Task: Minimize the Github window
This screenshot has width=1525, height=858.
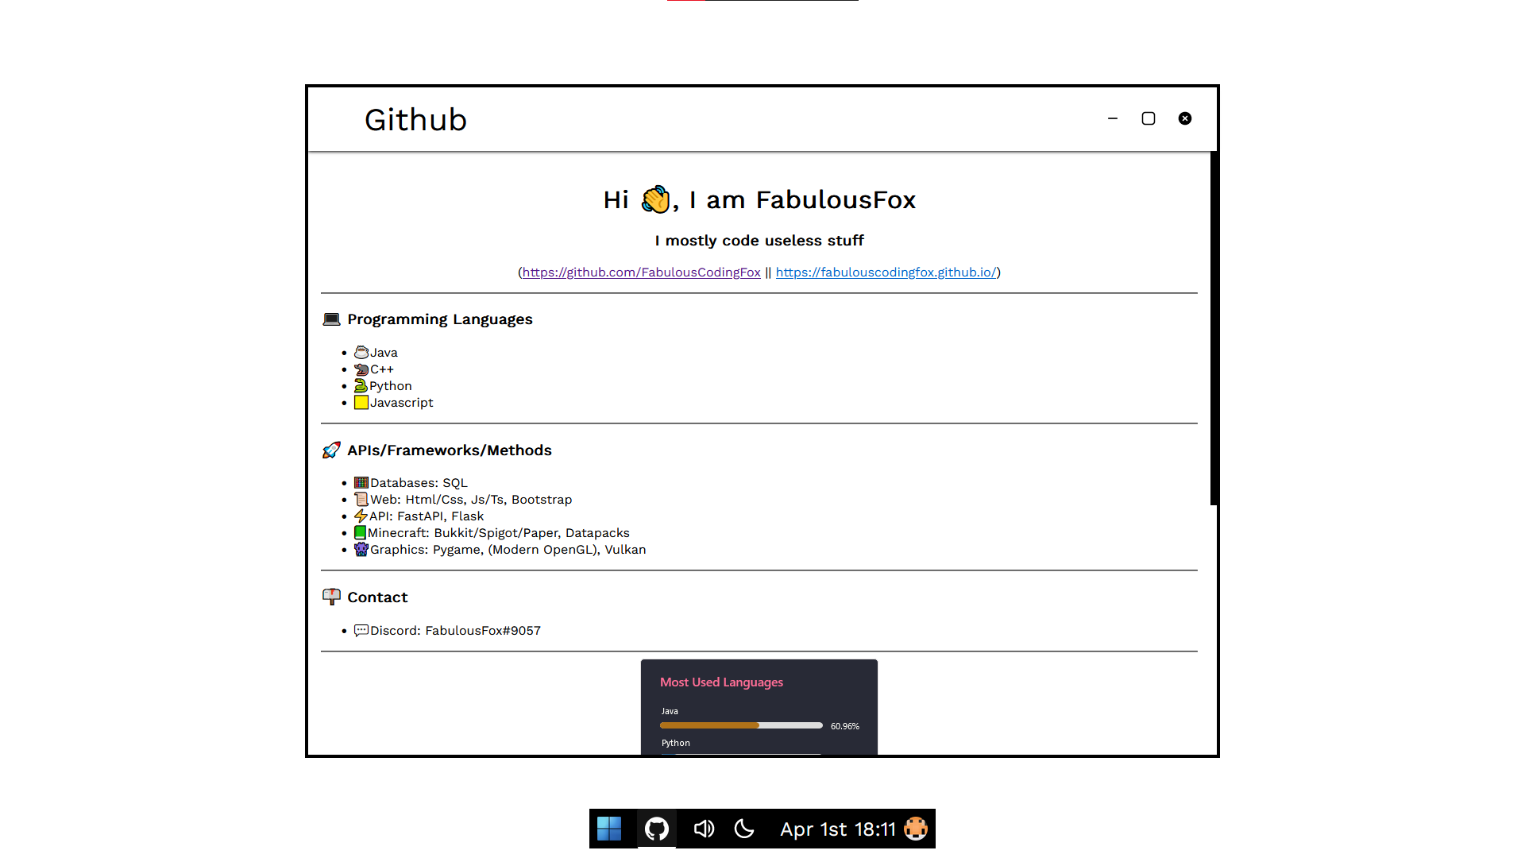Action: pos(1113,118)
